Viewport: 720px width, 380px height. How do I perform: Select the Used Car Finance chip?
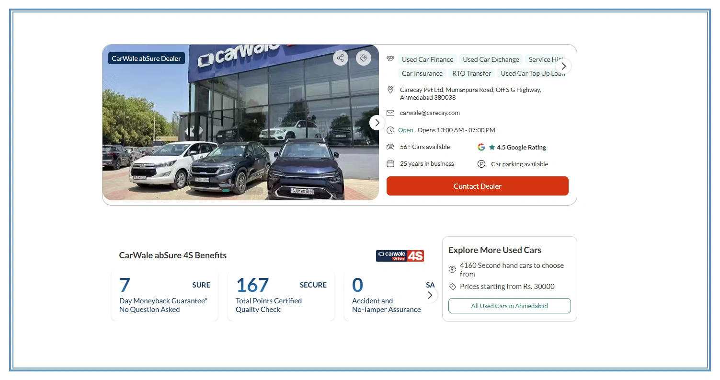point(427,59)
